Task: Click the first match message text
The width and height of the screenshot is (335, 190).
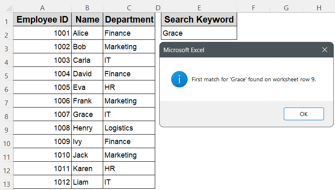Action: click(x=254, y=80)
